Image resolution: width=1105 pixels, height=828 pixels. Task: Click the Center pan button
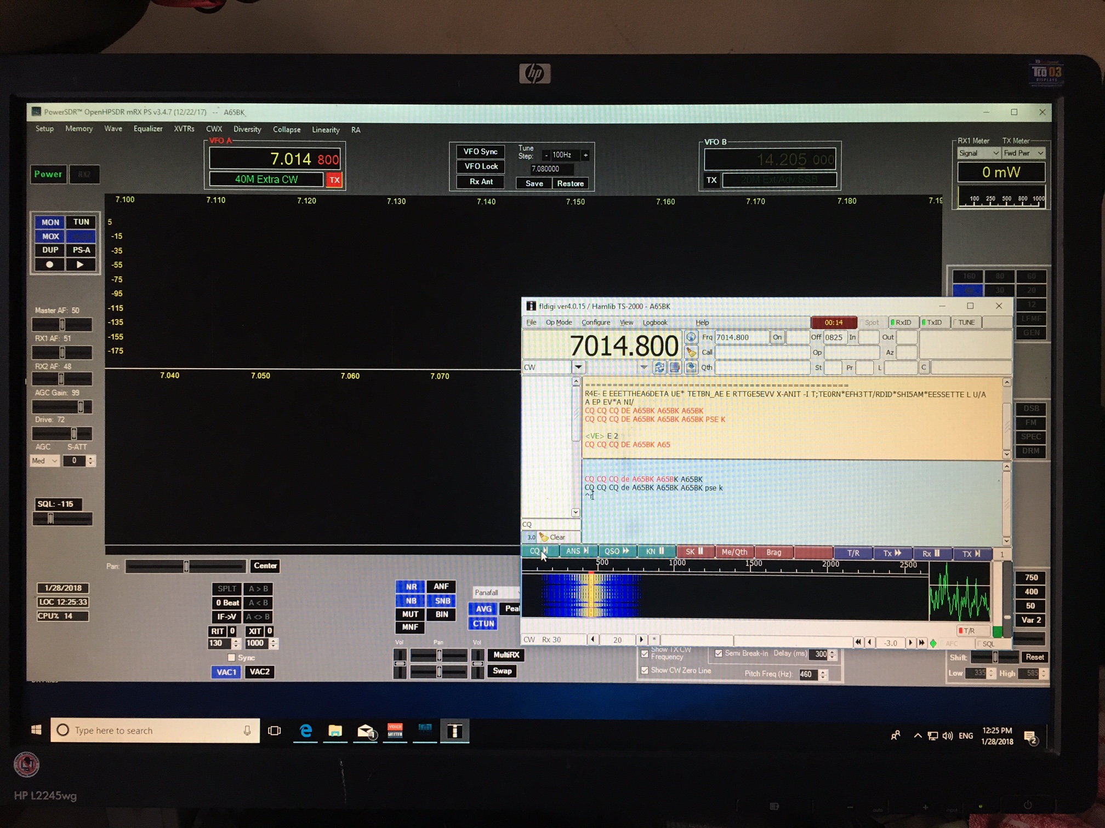point(265,566)
